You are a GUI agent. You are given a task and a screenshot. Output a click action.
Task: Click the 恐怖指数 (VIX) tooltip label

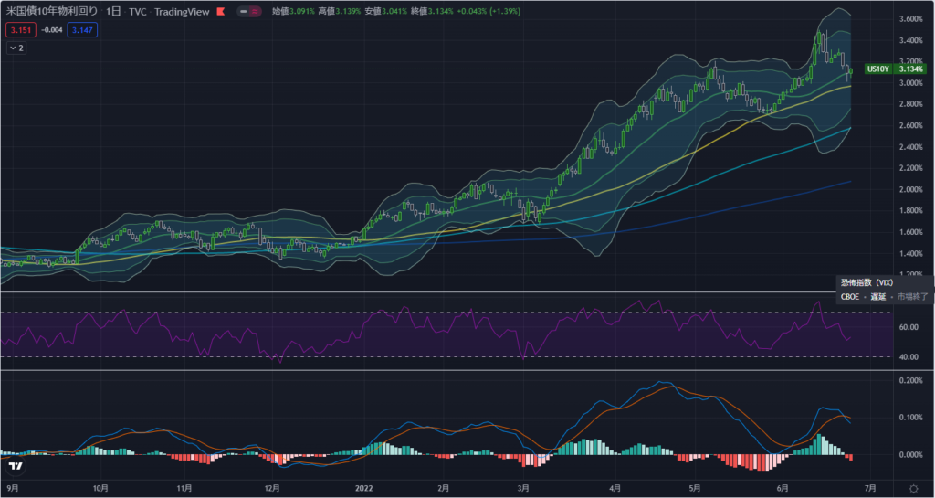[x=867, y=283]
